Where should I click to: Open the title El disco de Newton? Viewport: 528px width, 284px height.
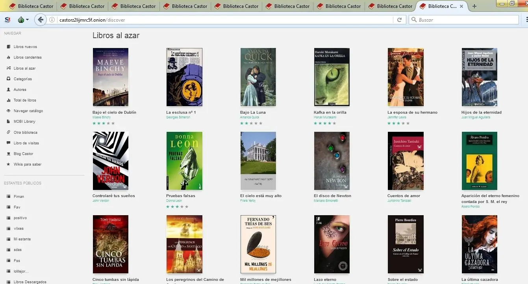tap(332, 195)
